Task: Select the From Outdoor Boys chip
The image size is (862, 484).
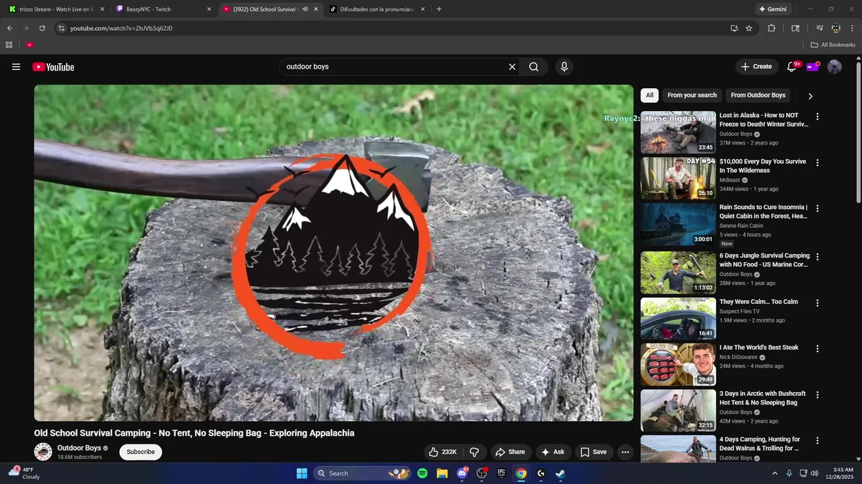Action: point(758,95)
